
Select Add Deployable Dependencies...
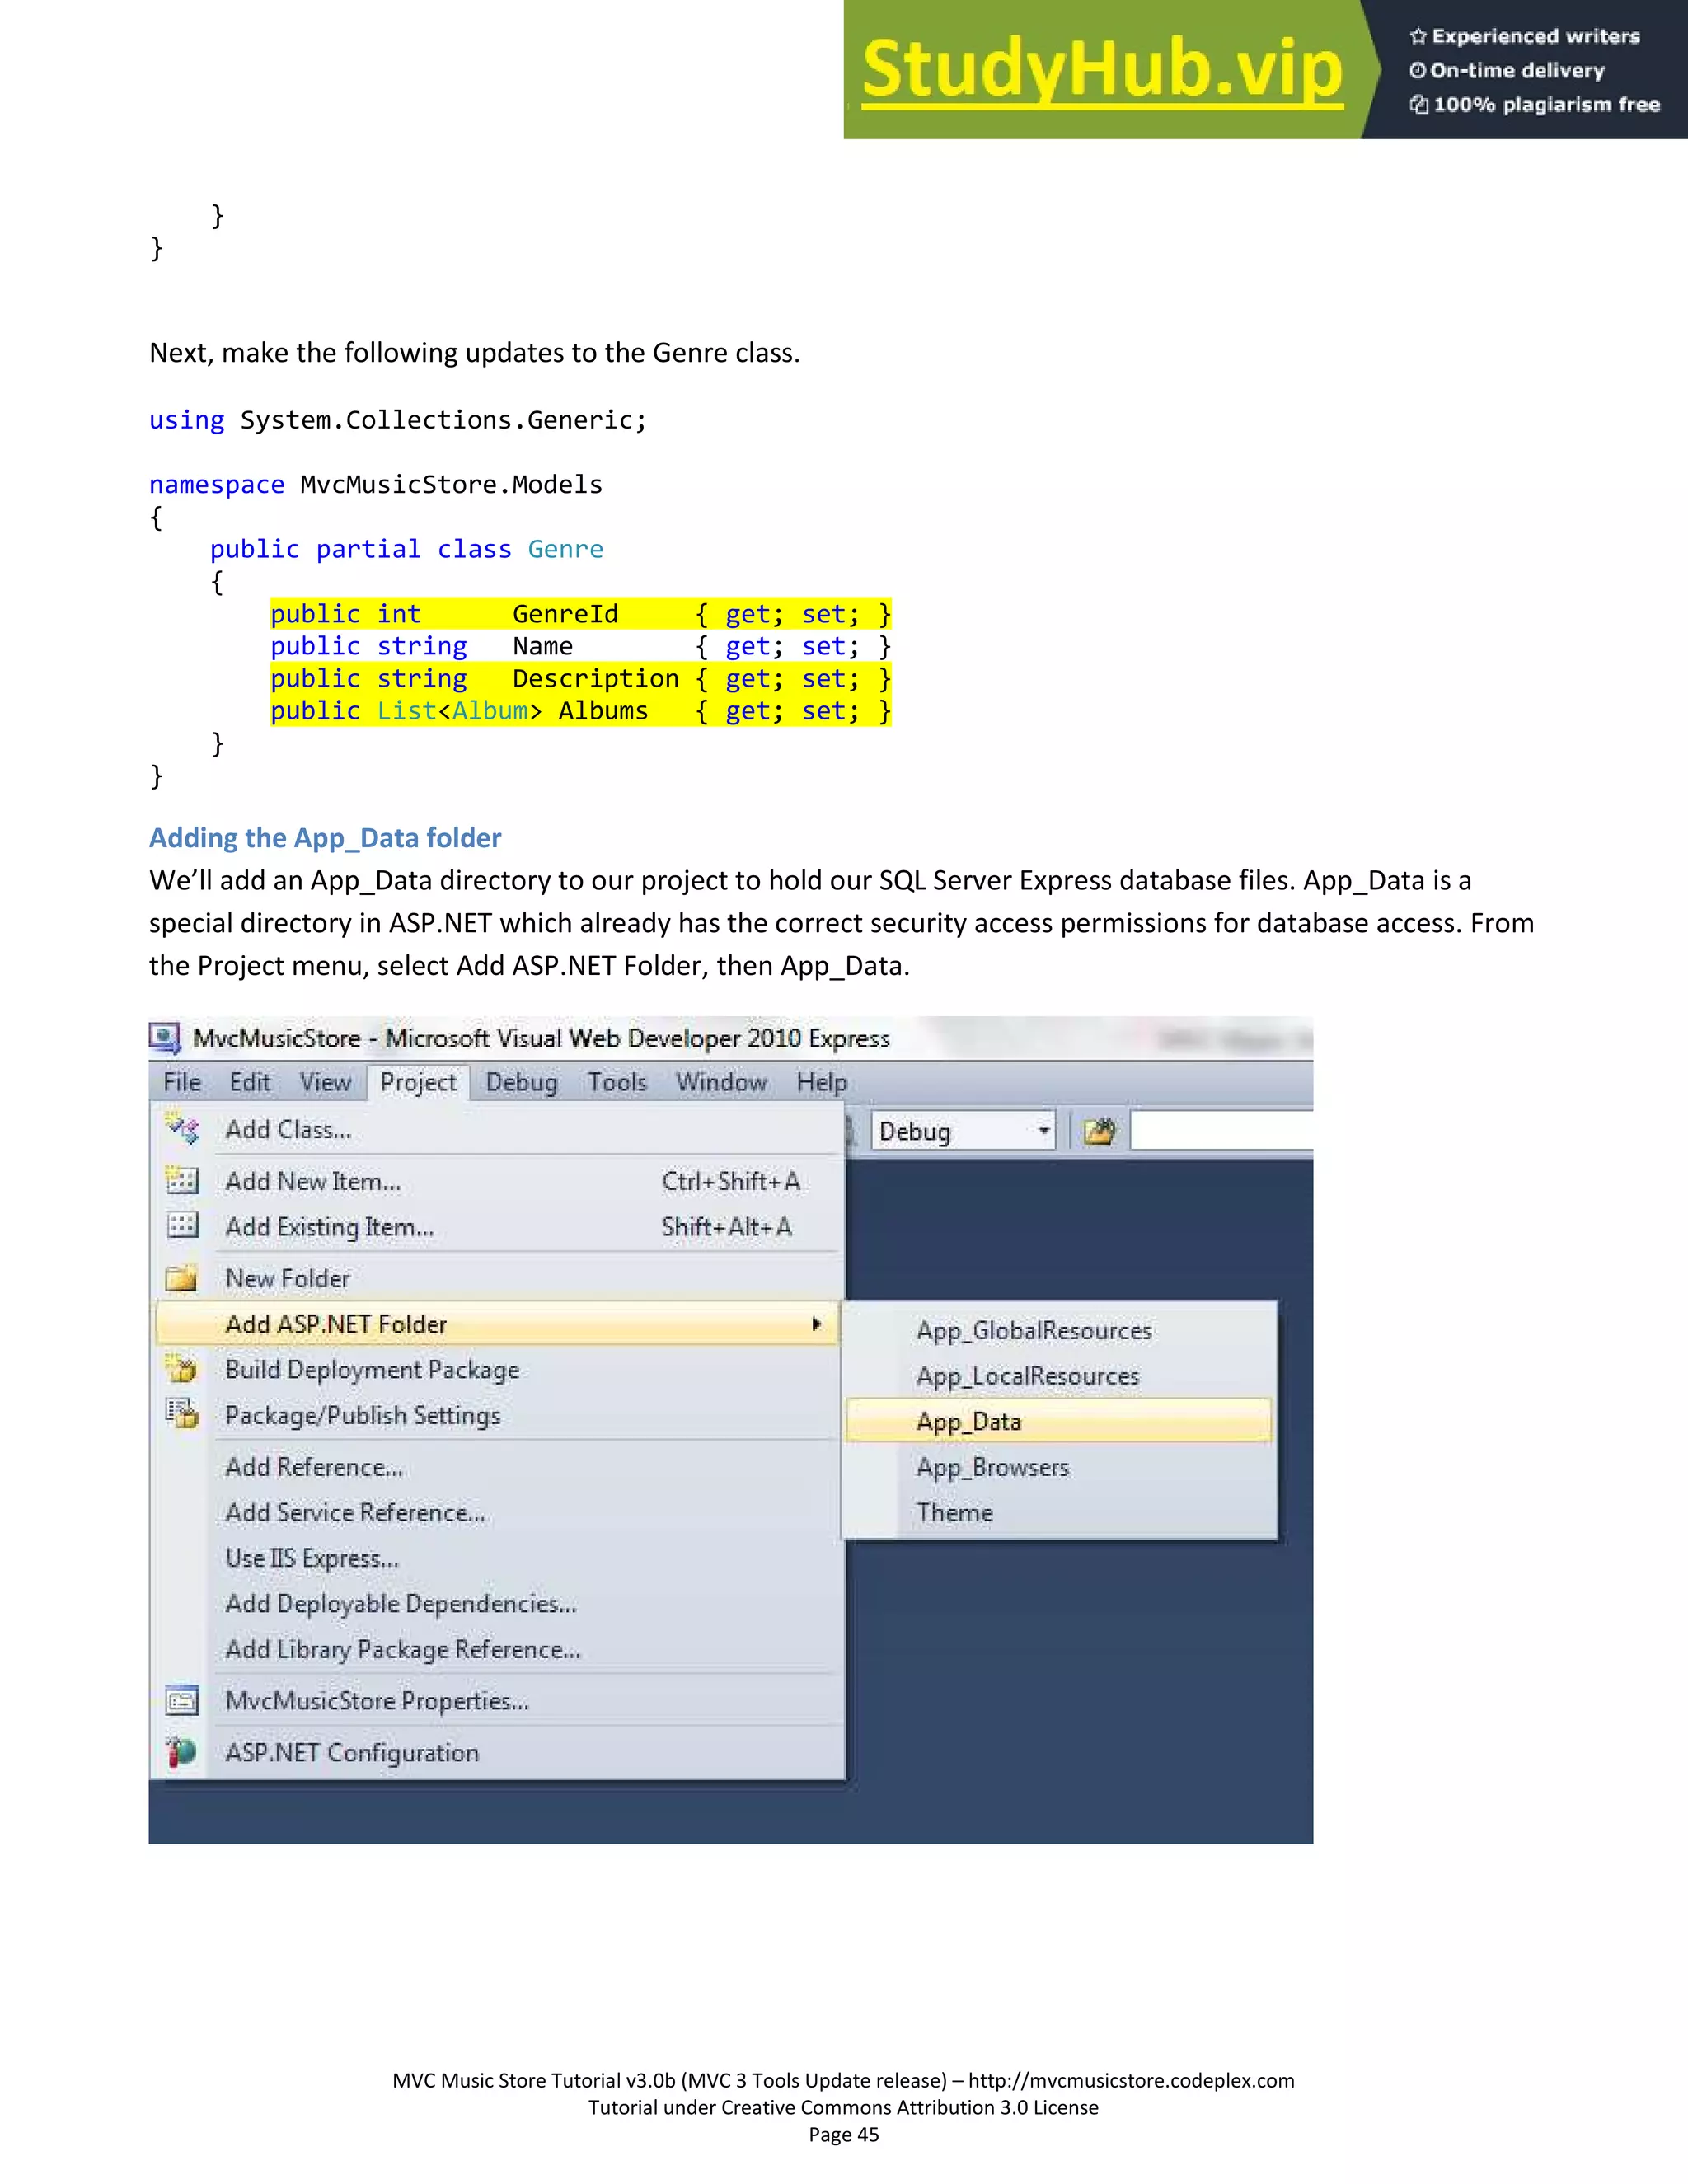tap(497, 1603)
